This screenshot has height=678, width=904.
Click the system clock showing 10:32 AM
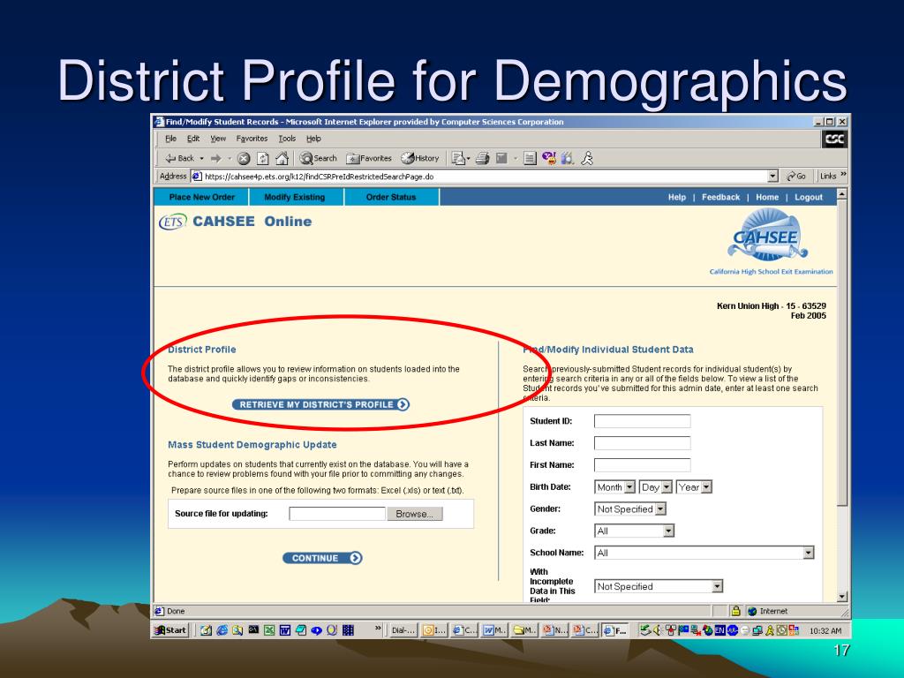click(825, 630)
